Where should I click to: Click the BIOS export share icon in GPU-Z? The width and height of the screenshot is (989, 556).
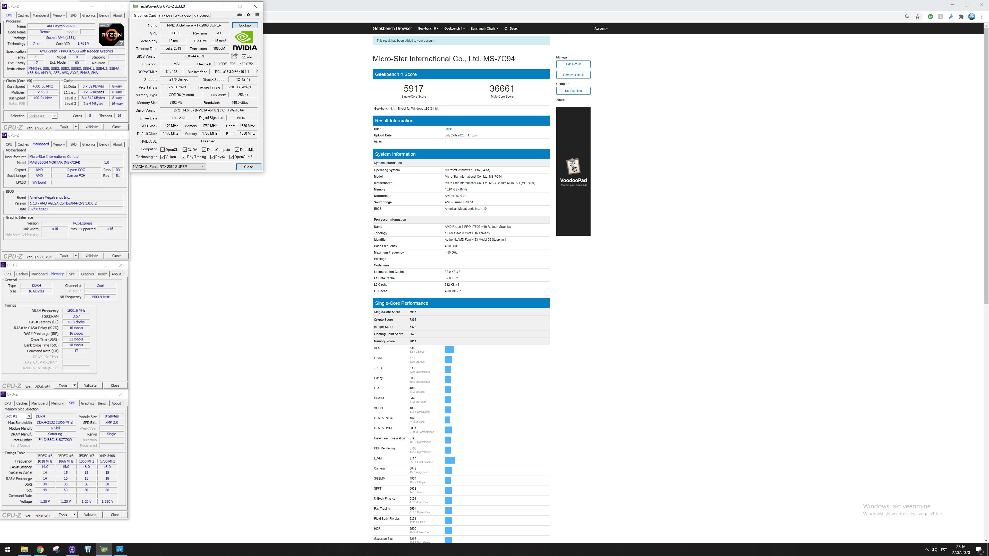[234, 56]
